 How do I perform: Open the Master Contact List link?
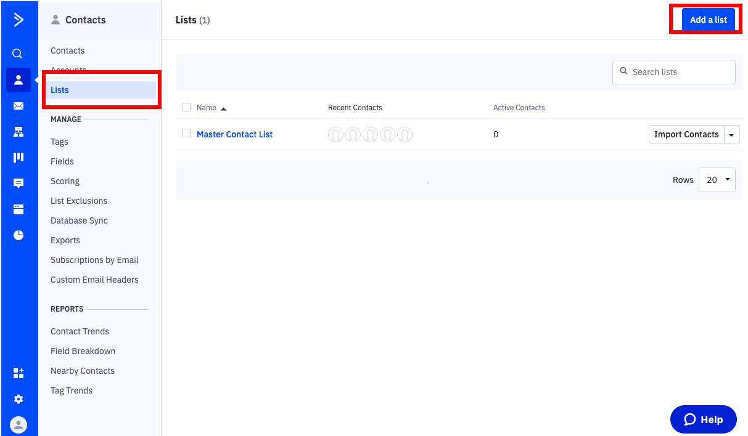click(234, 134)
